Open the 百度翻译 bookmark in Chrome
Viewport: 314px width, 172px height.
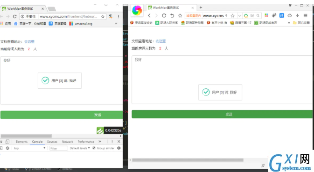[x=57, y=24]
